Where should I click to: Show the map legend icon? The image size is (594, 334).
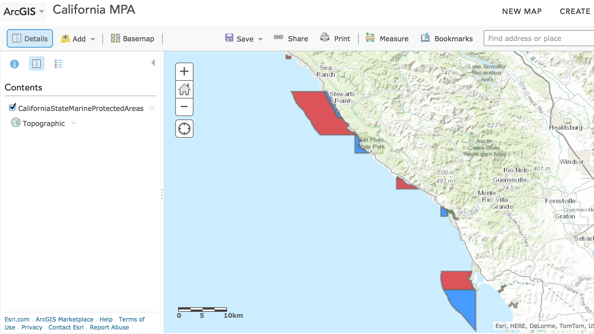58,64
